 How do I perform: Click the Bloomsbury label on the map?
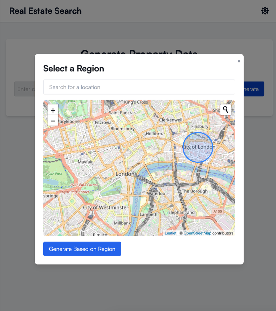122,129
